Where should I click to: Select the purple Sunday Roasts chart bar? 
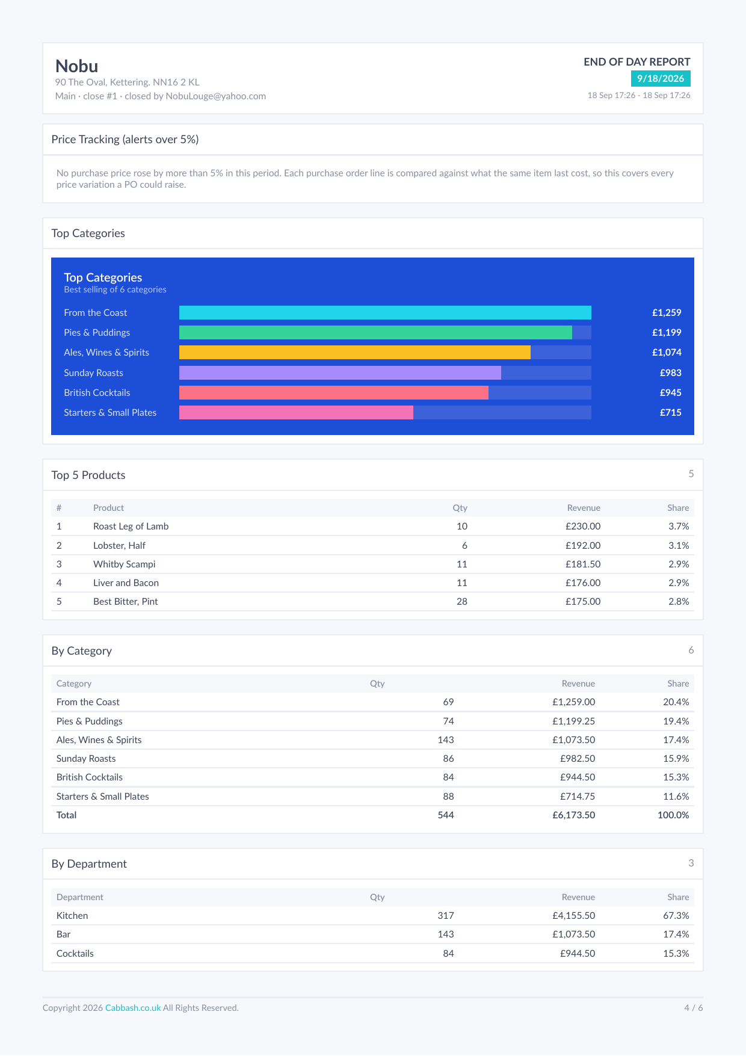click(340, 373)
